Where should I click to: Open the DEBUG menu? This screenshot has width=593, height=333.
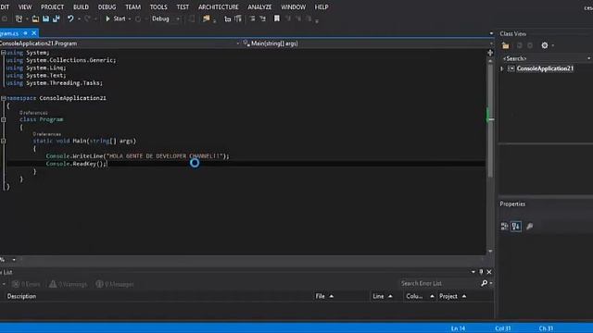coord(107,6)
